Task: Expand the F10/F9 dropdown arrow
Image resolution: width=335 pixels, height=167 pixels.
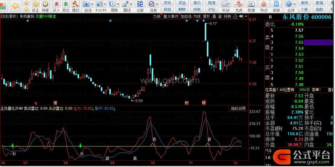Action: [x=105, y=4]
